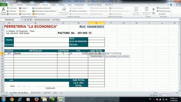This screenshot has width=181, height=102.
Task: Select row header 10
Action: tap(2, 54)
